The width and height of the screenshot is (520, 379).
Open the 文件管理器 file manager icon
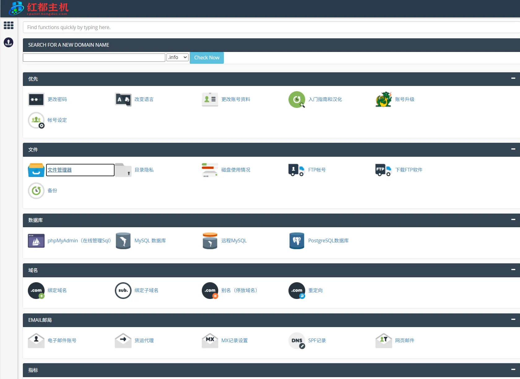point(36,170)
